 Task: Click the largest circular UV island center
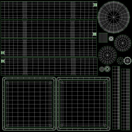tap(114, 17)
